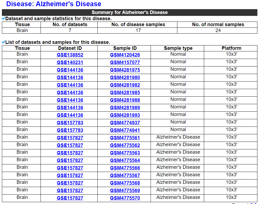
Task: Open sample GSM4120426 link
Action: tap(125, 55)
